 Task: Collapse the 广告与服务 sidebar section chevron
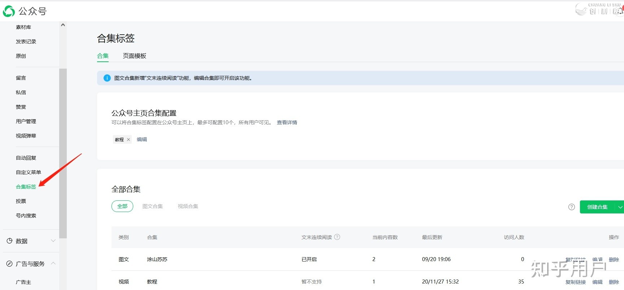[x=53, y=263]
